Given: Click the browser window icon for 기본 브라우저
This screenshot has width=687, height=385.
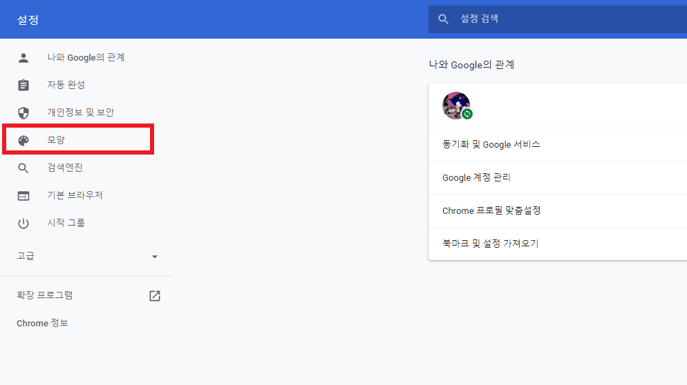Looking at the screenshot, I should [23, 195].
